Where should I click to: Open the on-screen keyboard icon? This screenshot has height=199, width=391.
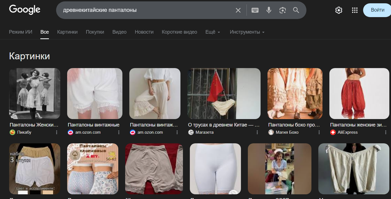click(x=255, y=10)
